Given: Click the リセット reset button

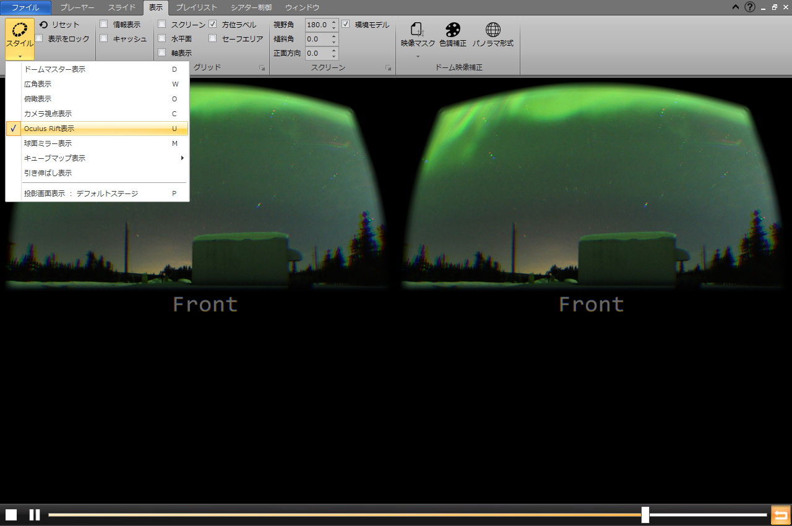Looking at the screenshot, I should tap(59, 25).
